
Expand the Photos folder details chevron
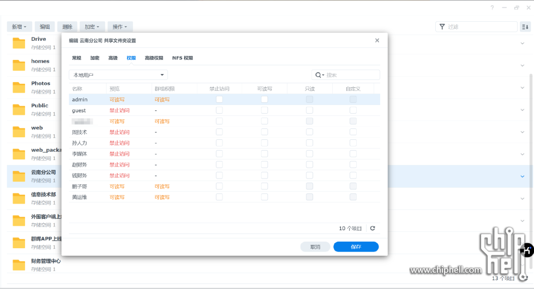click(x=523, y=88)
